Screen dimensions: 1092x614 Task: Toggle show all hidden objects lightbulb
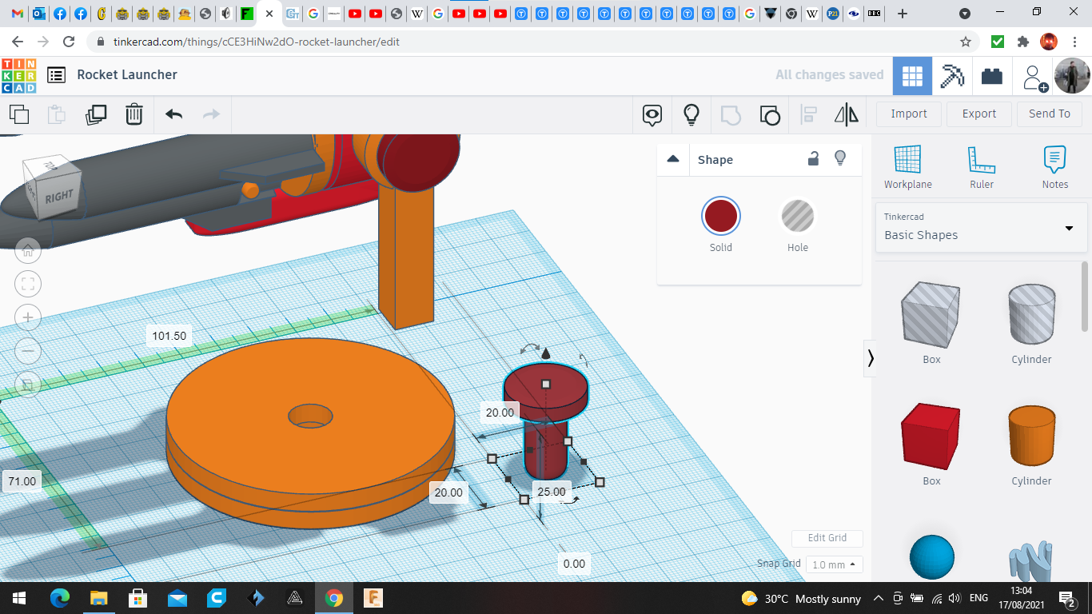691,114
